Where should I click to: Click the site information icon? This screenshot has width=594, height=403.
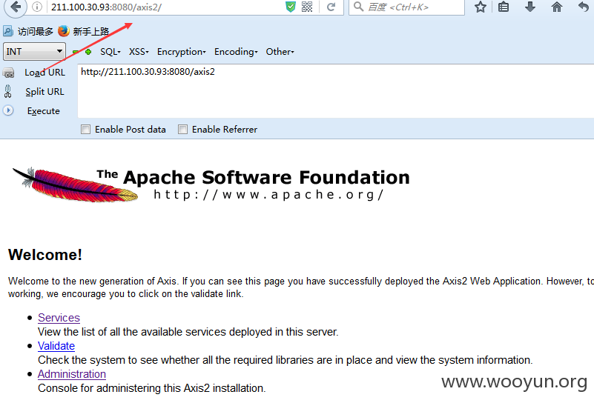click(37, 7)
